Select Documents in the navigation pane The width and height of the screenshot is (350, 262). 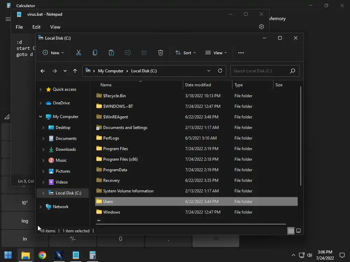66,139
